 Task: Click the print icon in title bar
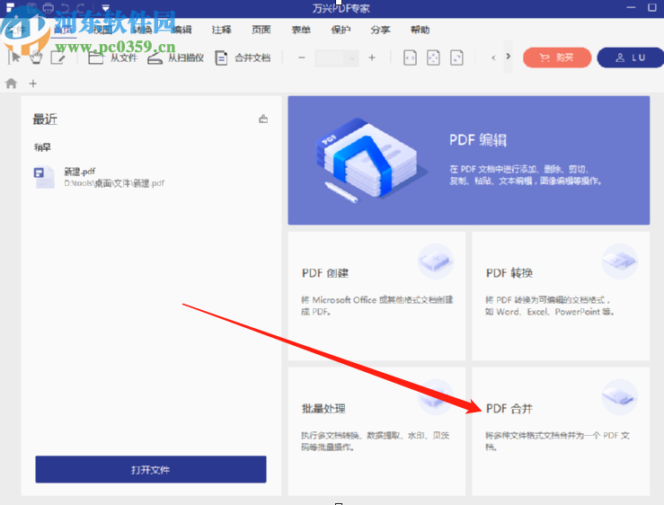(48, 7)
